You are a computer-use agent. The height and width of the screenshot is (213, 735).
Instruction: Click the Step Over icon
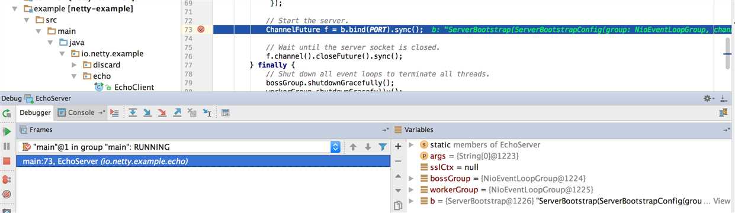tap(133, 112)
